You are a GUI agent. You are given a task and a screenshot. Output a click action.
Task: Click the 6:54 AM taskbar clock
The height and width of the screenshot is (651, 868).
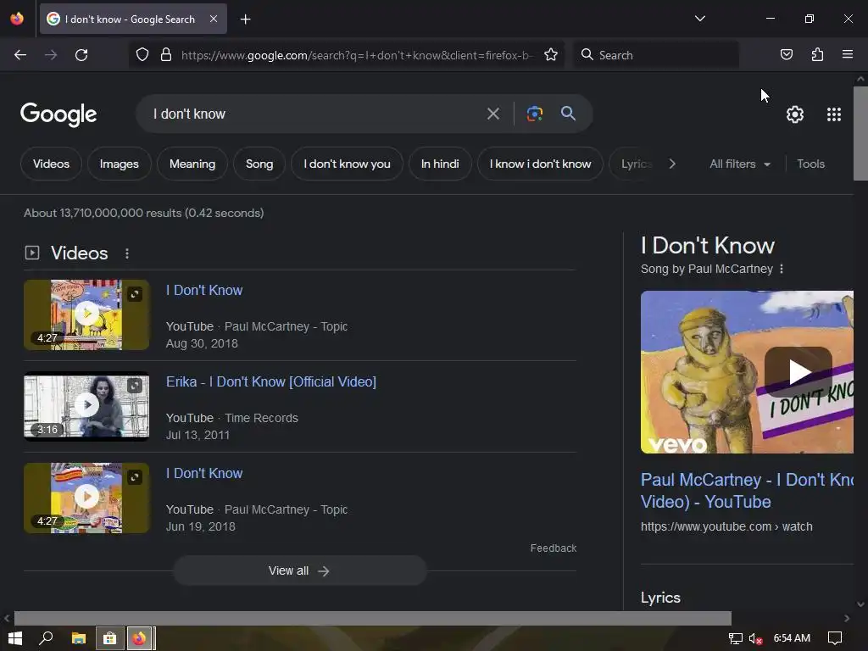point(792,638)
